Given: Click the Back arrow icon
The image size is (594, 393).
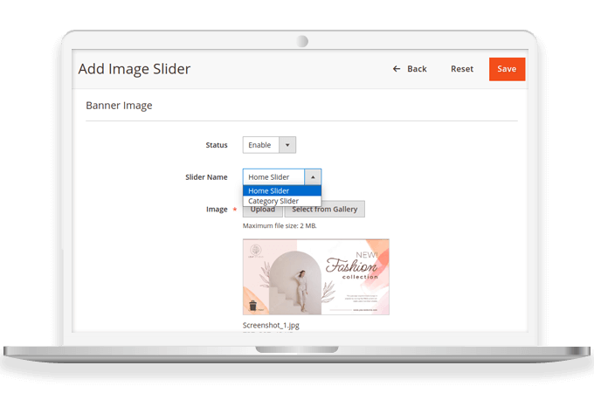Looking at the screenshot, I should (x=397, y=69).
